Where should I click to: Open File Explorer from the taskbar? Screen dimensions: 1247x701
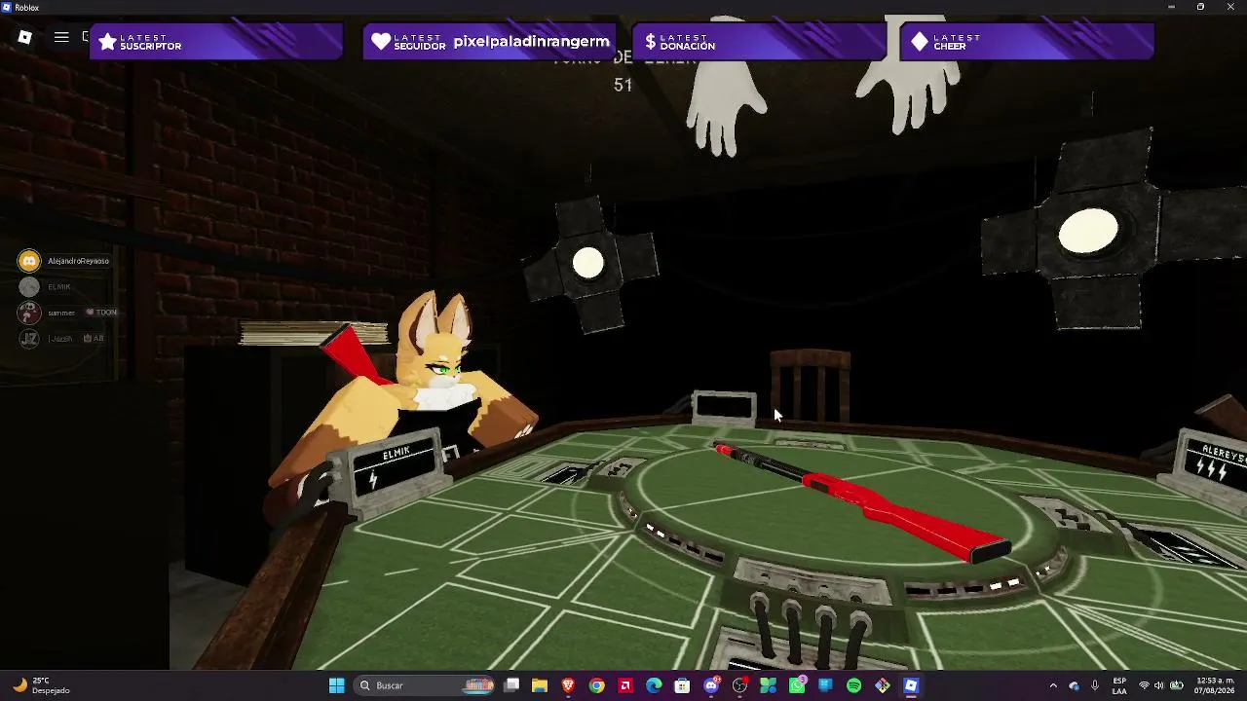pyautogui.click(x=540, y=685)
